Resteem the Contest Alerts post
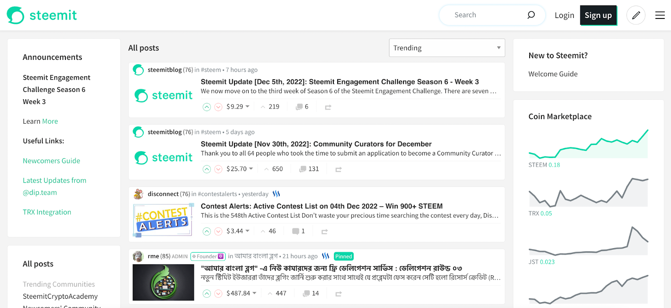This screenshot has width=671, height=308. tap(325, 232)
